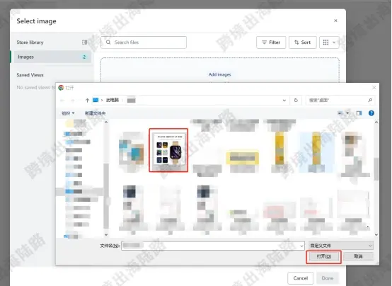Image resolution: width=392 pixels, height=286 pixels.
Task: Click the Done button
Action: point(328,278)
